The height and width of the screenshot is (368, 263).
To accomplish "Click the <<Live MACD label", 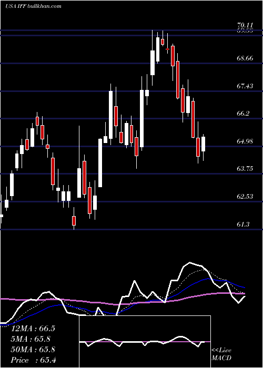I will click(x=221, y=354).
